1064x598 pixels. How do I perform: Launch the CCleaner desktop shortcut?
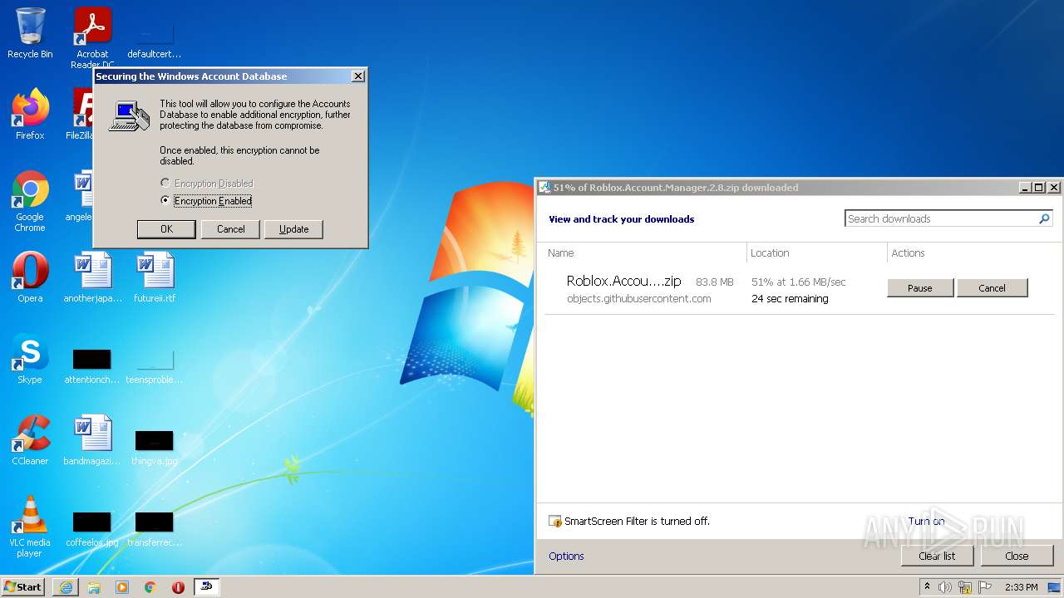(30, 440)
